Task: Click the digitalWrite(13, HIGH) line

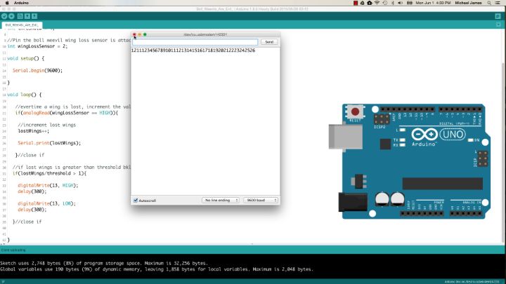Action: pos(48,185)
